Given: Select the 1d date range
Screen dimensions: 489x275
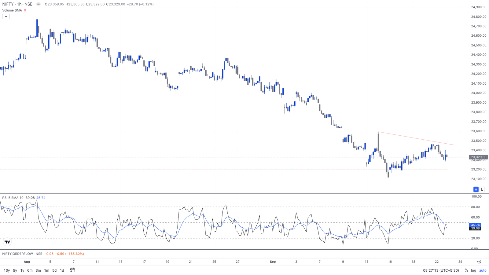Looking at the screenshot, I should pos(62,270).
